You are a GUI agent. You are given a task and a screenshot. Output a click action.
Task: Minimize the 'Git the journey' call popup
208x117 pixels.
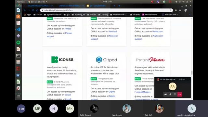188,80
